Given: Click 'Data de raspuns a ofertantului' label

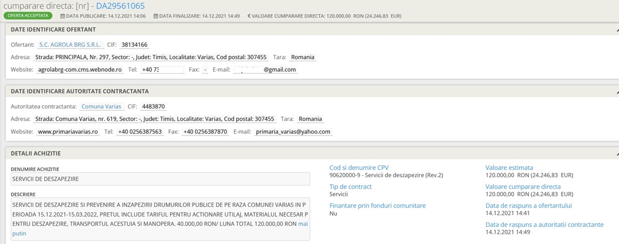Looking at the screenshot, I should (x=528, y=206).
